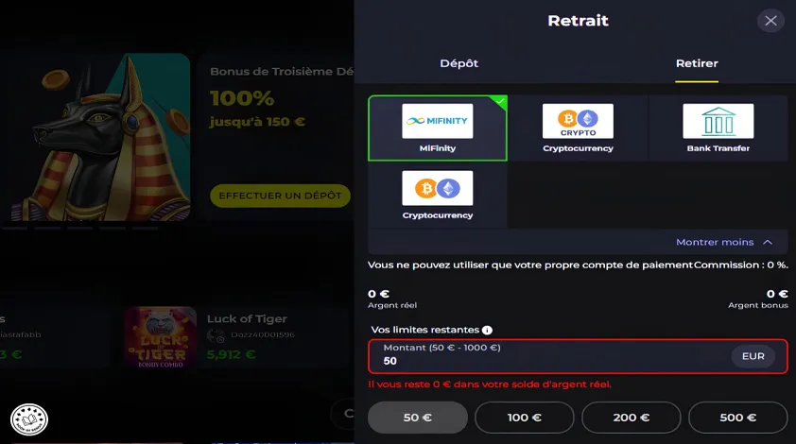
Task: Pick the Bank Transfer building icon
Action: point(718,121)
